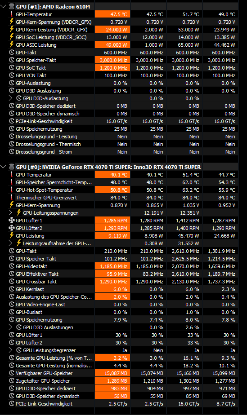Click thermometer icon of Thermischer GPU-Grenzwert
247x415 pixels.
11,198
